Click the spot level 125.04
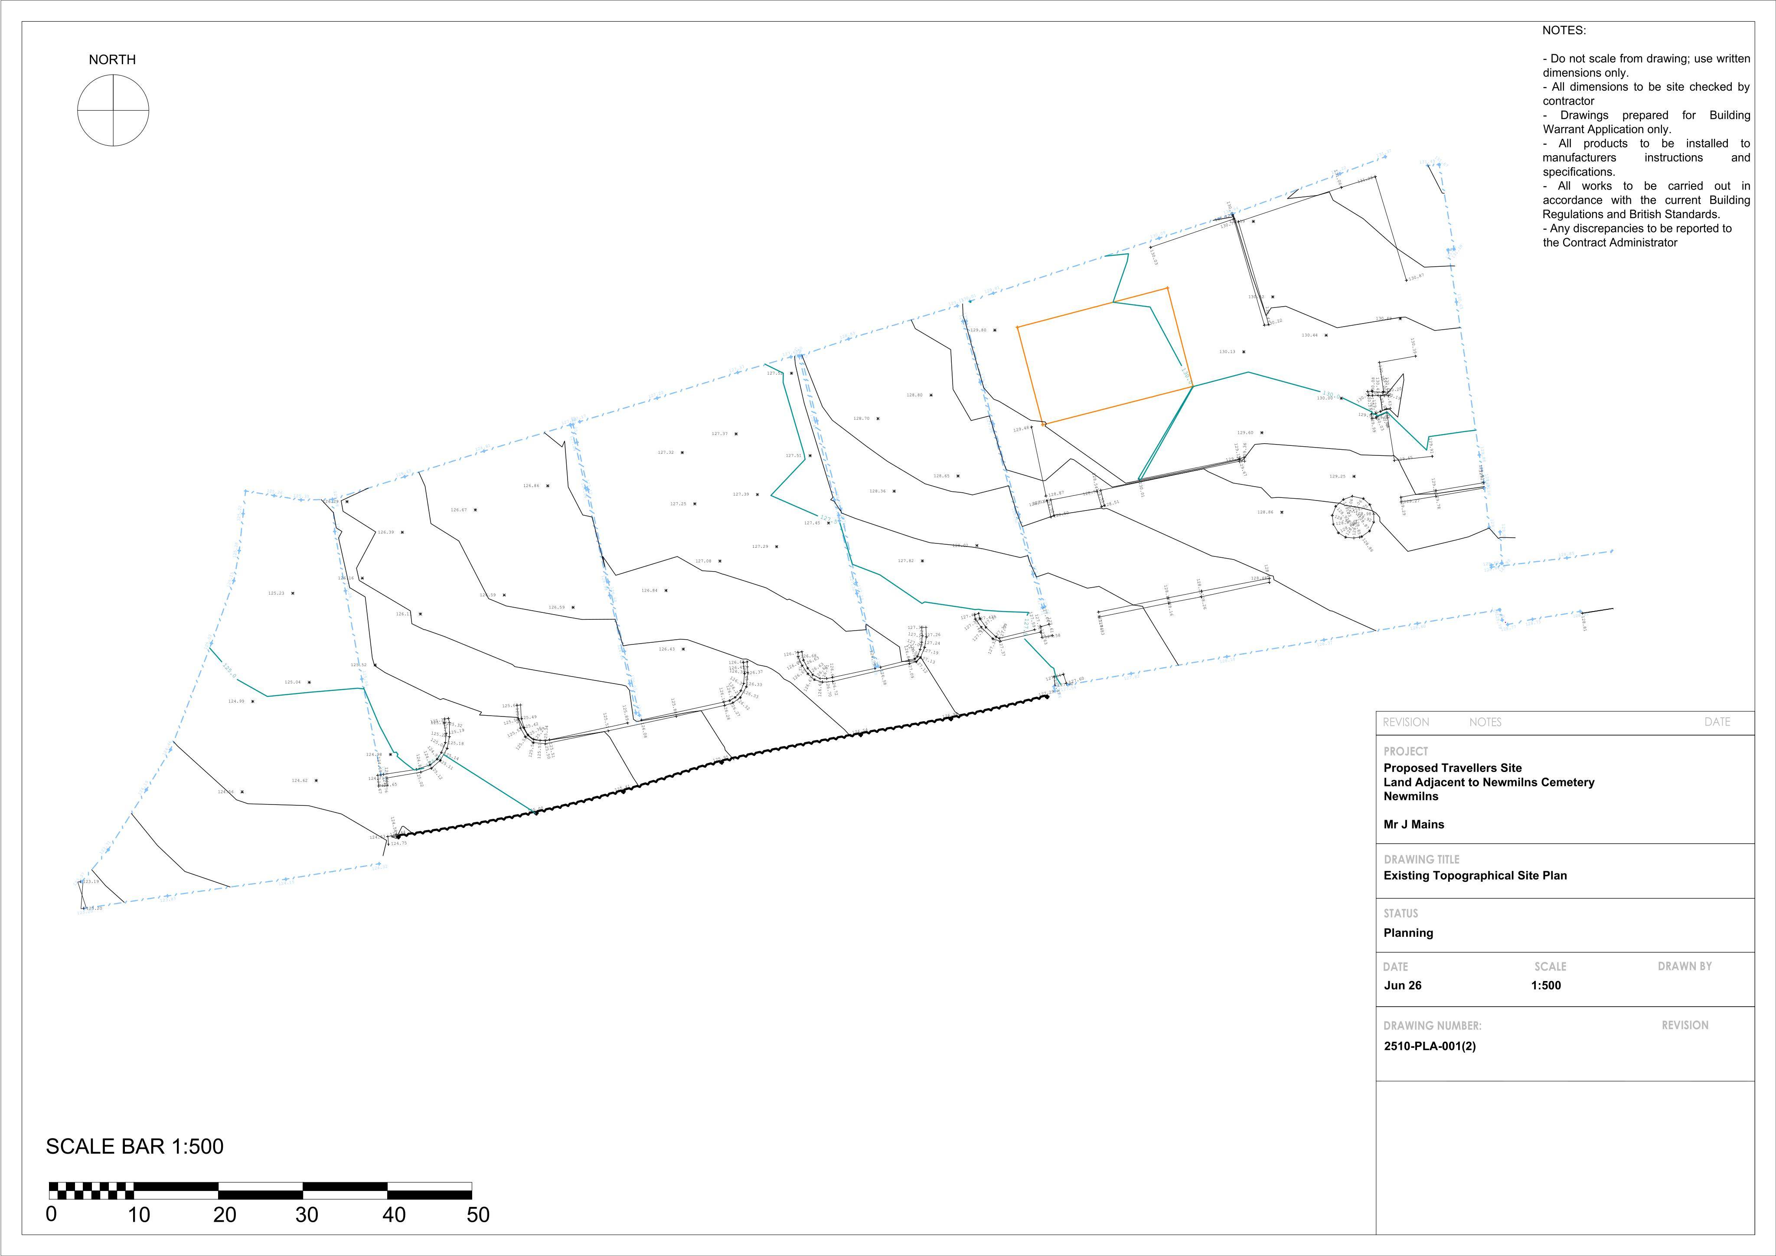Image resolution: width=1776 pixels, height=1256 pixels. pos(292,683)
